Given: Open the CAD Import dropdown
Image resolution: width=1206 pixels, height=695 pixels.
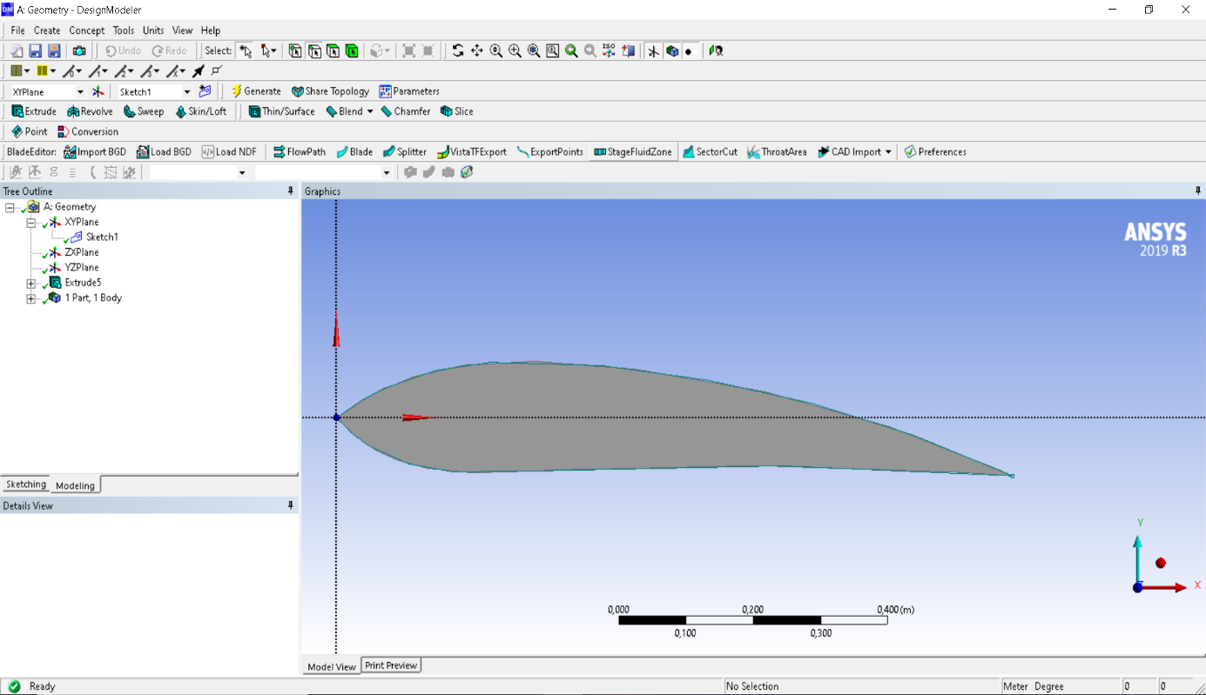Looking at the screenshot, I should [888, 152].
